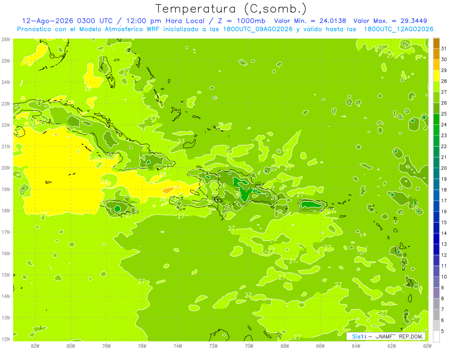Click the 68W longitude axis label

pyautogui.click(x=285, y=346)
